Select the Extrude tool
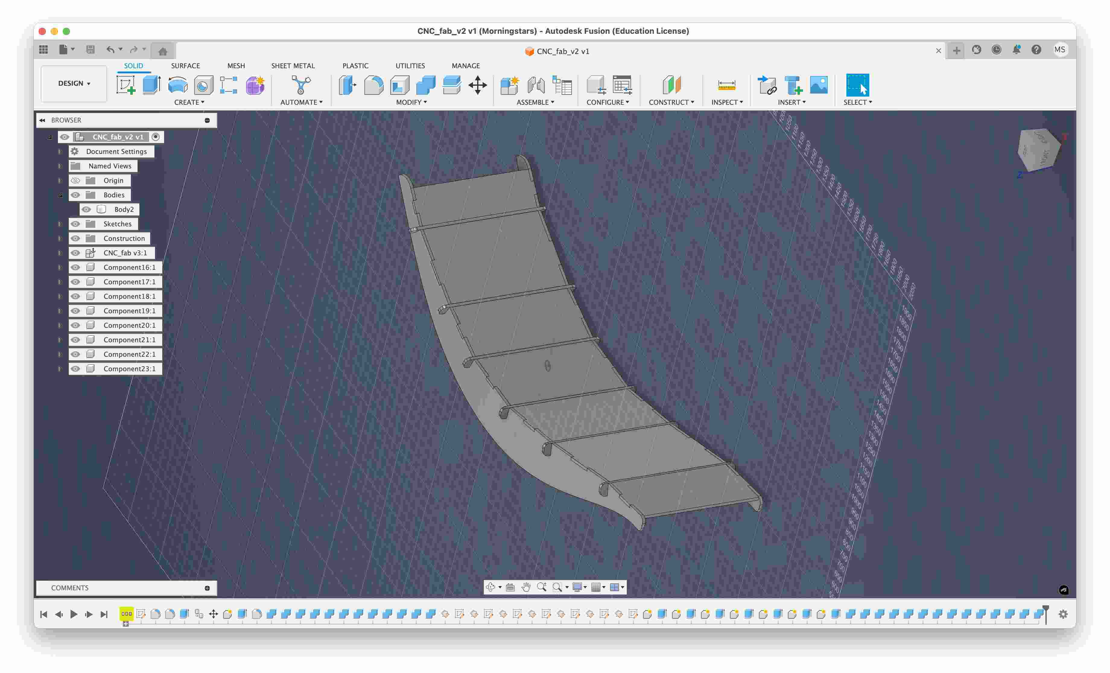This screenshot has height=673, width=1110. [x=152, y=85]
